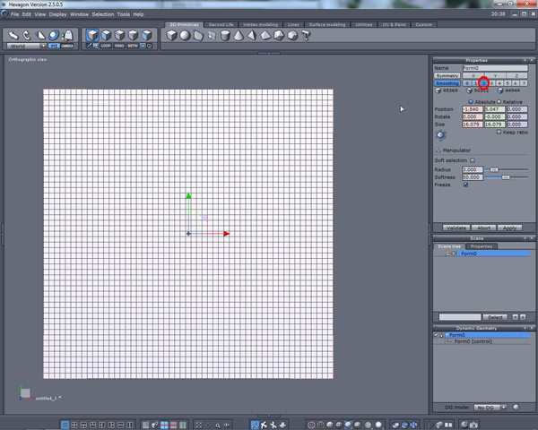Viewport: 538px width, 430px height.
Task: Click the Softness slider handle
Action: (x=506, y=177)
